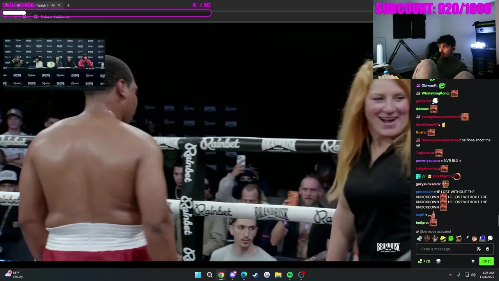This screenshot has width=499, height=281.
Task: Open volume control in system tray
Action: tap(473, 275)
